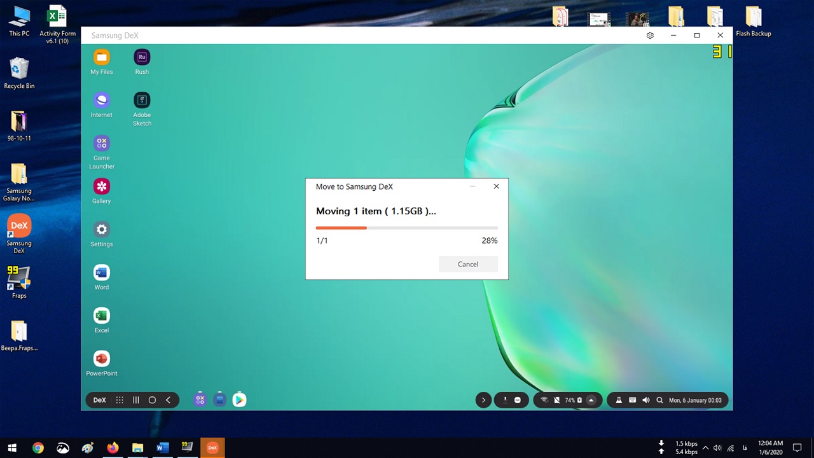Image resolution: width=814 pixels, height=458 pixels.
Task: Select Beepa.Fraps folder on desktop
Action: (19, 335)
